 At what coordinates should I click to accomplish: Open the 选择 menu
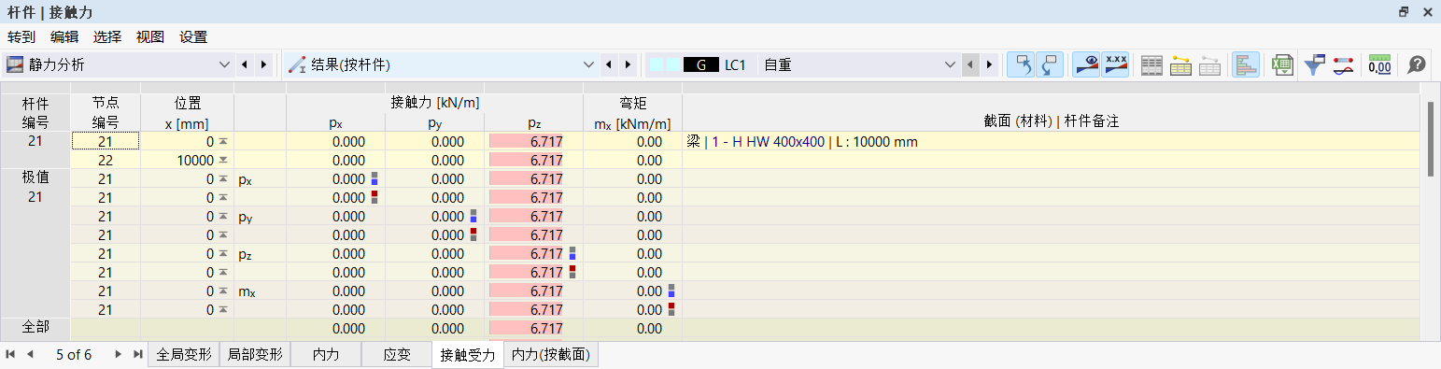tap(107, 37)
